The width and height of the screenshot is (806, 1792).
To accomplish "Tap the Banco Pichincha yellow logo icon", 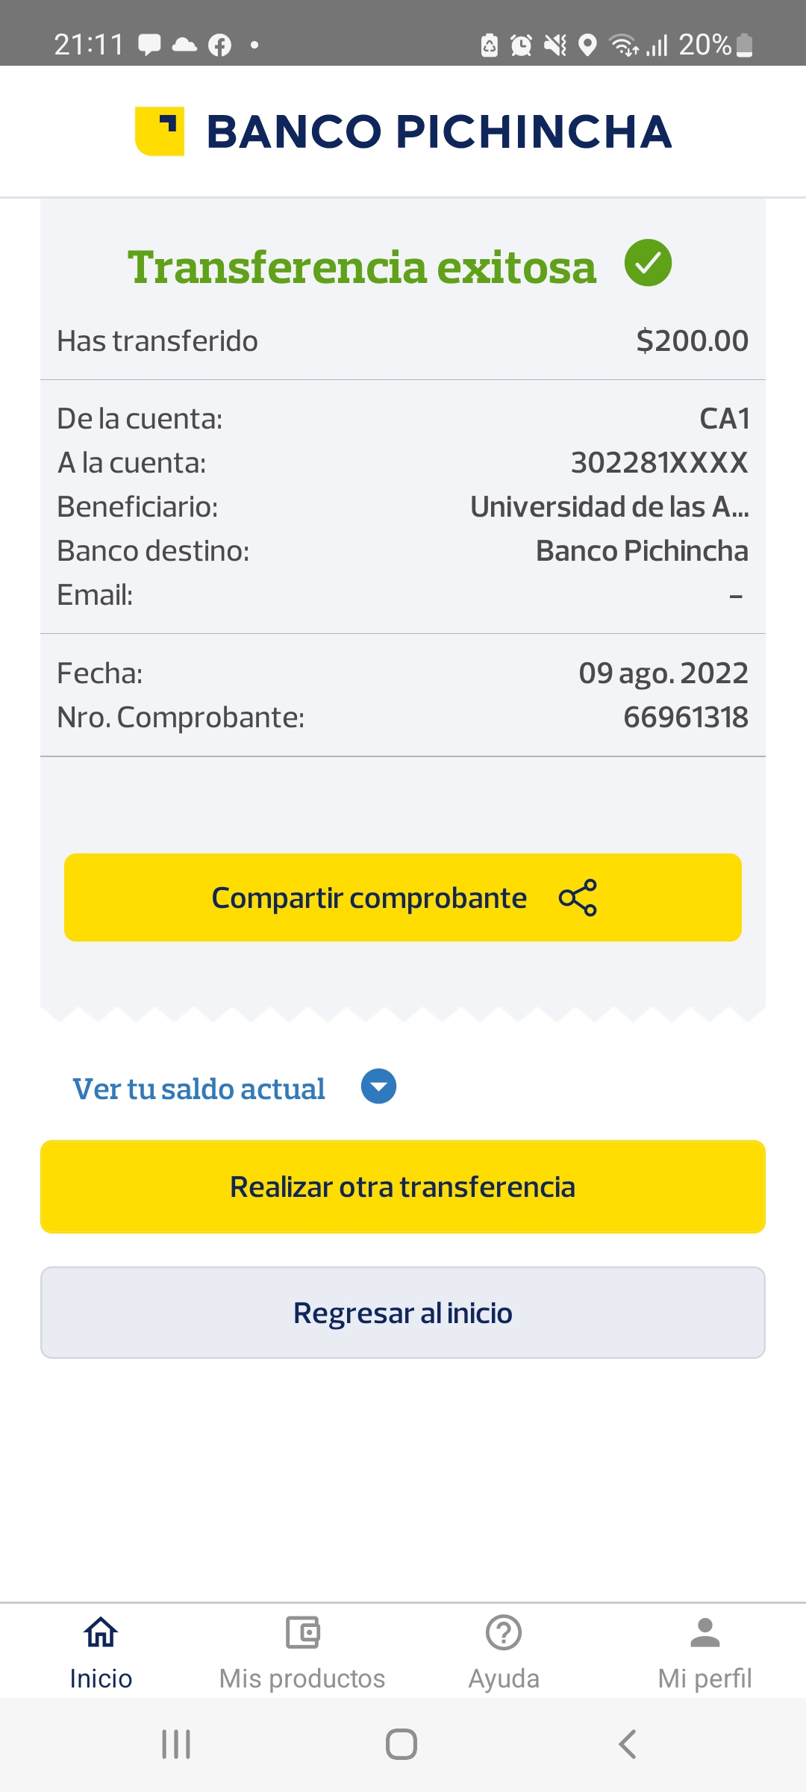I will tap(160, 131).
